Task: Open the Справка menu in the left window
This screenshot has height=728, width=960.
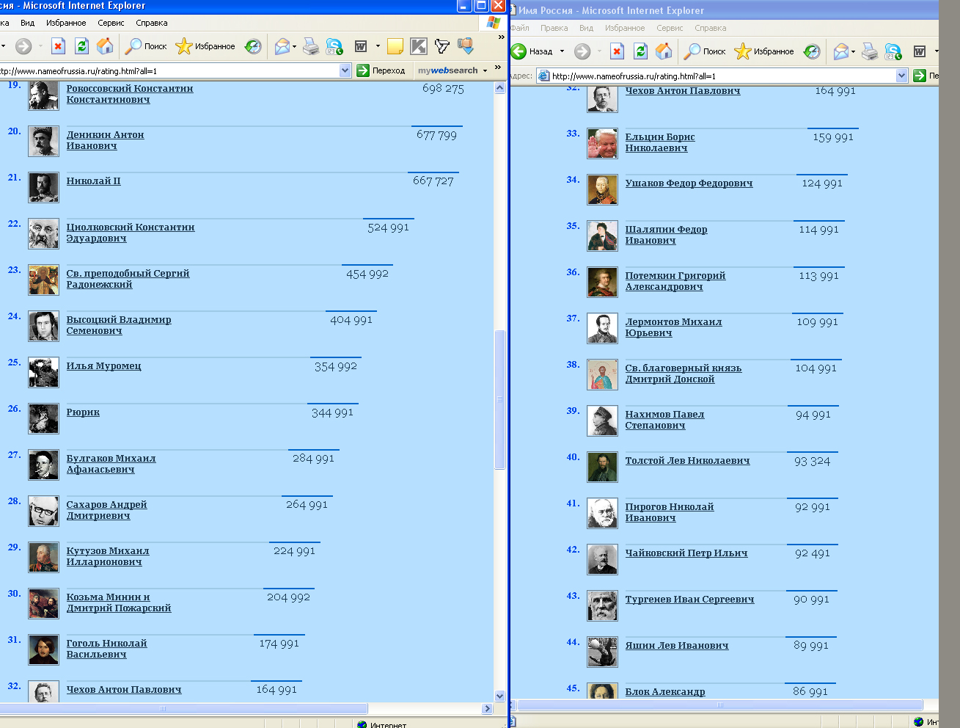Action: click(x=152, y=23)
